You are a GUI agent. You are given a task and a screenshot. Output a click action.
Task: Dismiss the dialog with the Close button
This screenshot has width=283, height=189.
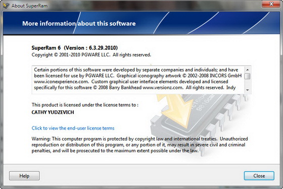259,176
